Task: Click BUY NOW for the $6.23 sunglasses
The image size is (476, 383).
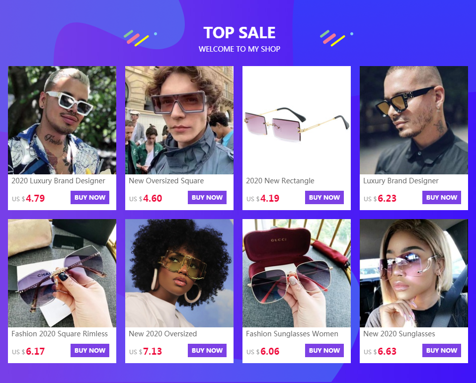Action: (442, 198)
